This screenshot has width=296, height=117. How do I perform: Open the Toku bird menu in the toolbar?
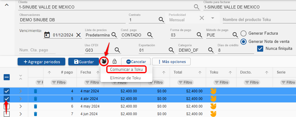pos(104,61)
